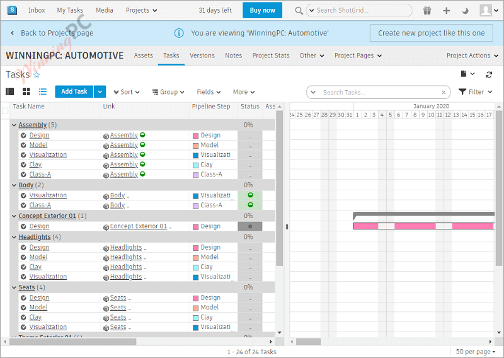
Task: Switch to the Assets tab
Action: 144,55
